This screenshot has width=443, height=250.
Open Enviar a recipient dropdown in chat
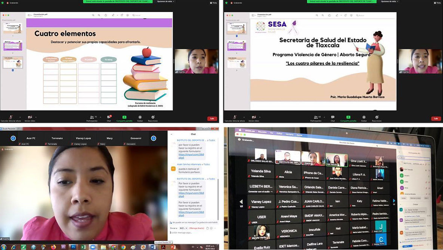click(x=183, y=228)
